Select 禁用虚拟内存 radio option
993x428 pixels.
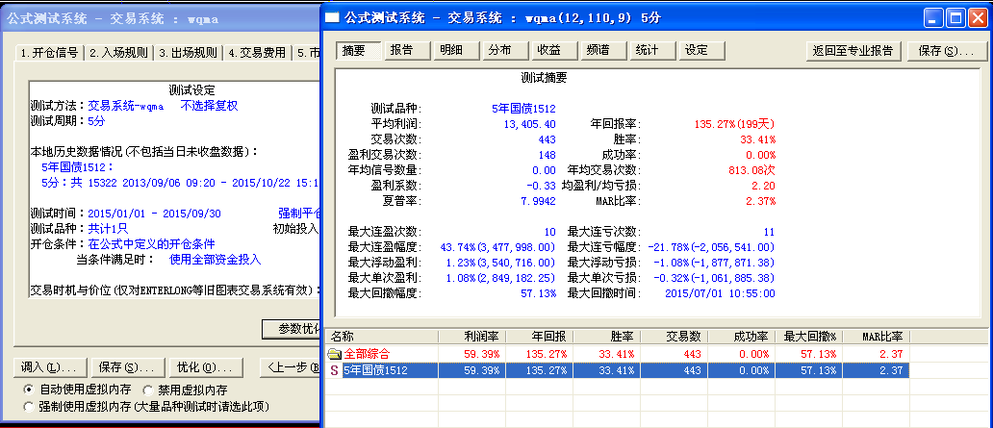(x=148, y=390)
